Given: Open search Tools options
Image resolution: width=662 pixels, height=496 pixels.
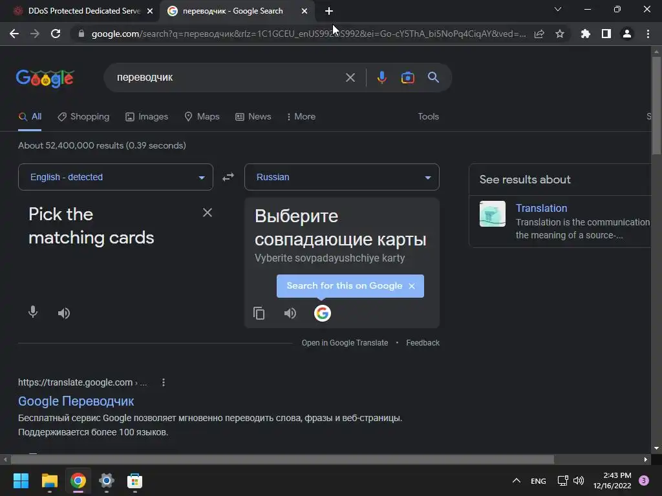Looking at the screenshot, I should 428,117.
